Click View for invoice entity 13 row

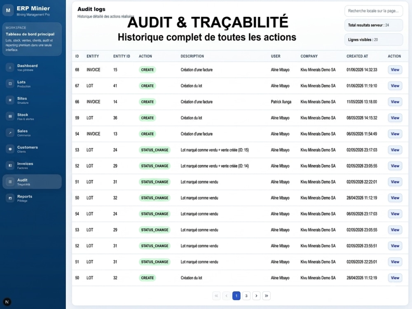(x=395, y=134)
